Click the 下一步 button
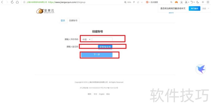This screenshot has width=211, height=111. [x=97, y=55]
